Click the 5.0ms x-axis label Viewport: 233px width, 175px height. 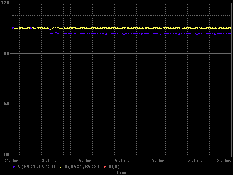pos(122,161)
